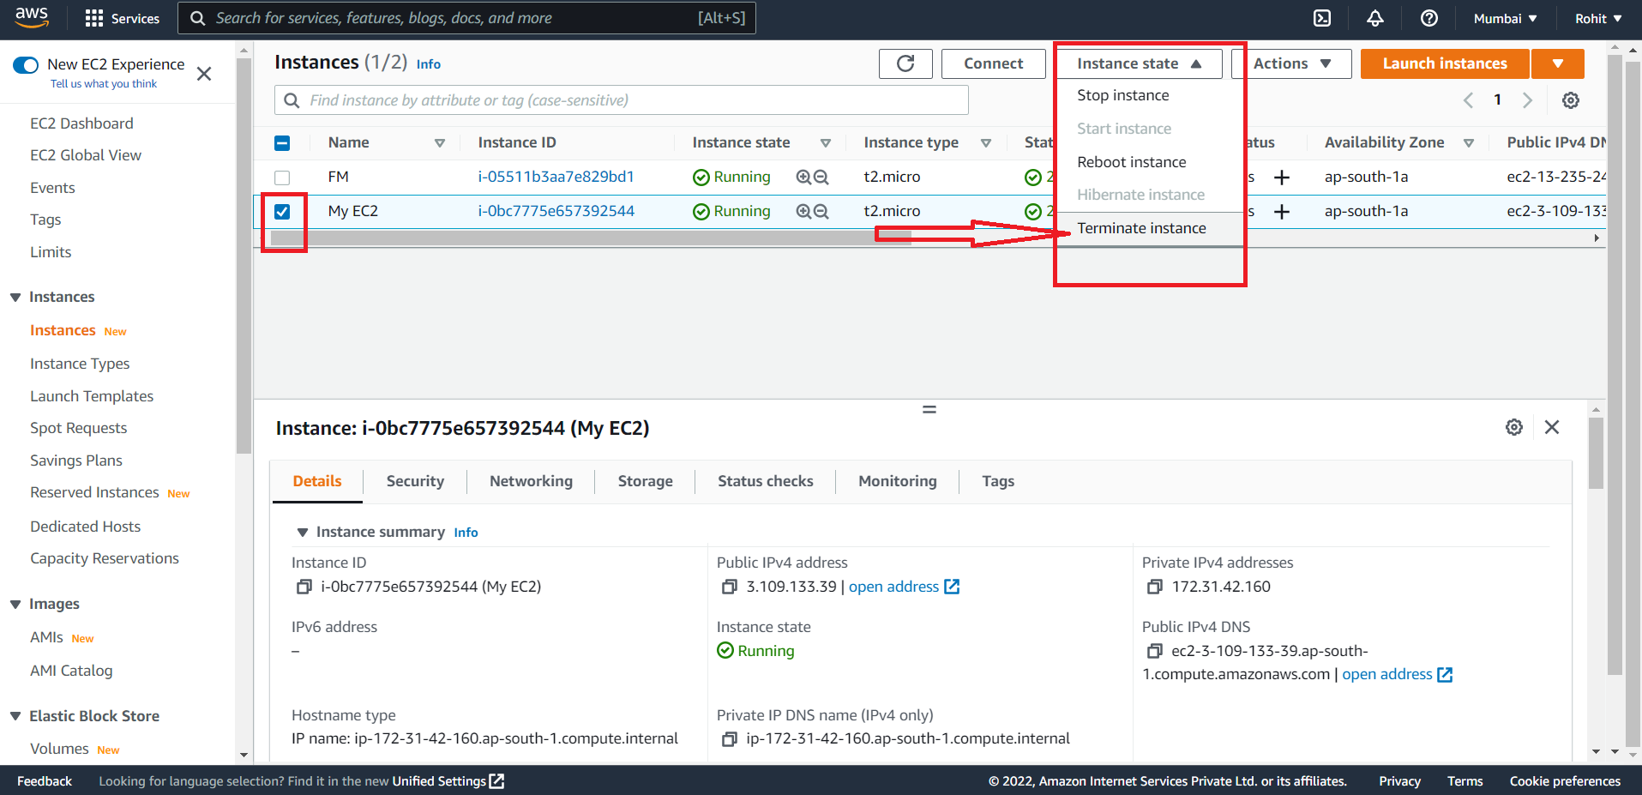The height and width of the screenshot is (795, 1642).
Task: Copy the public IPv4 address 3.109.133.39
Action: (729, 587)
